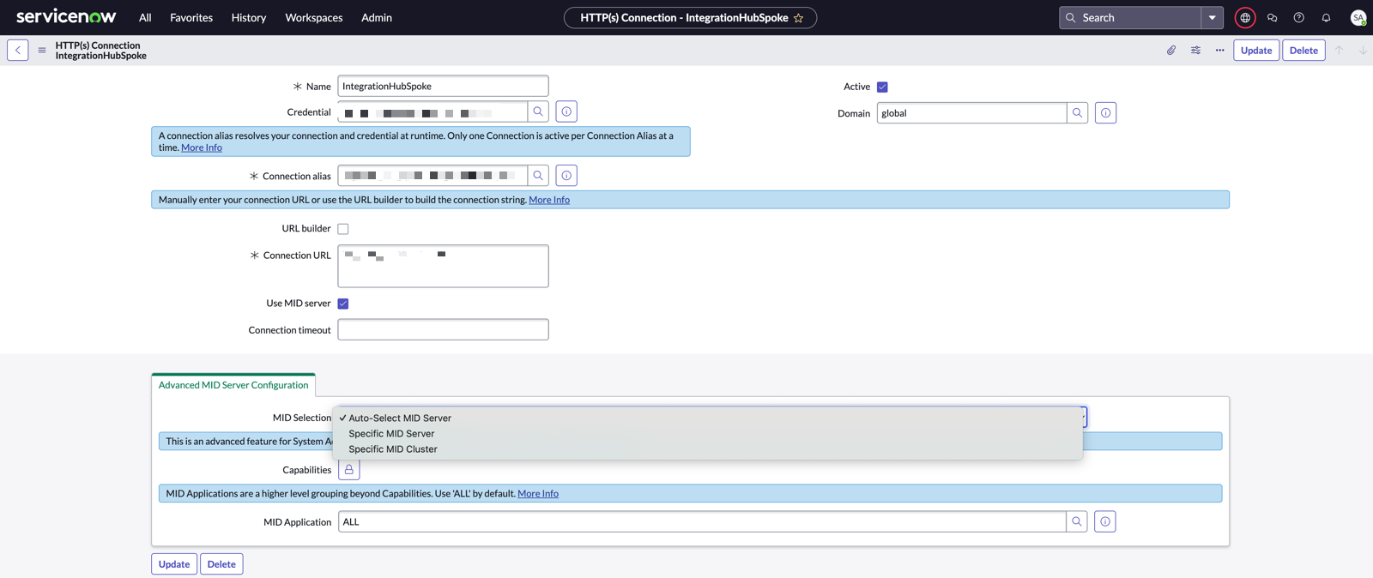The width and height of the screenshot is (1373, 578).
Task: Click the search magnifier in global search
Action: point(1071,18)
